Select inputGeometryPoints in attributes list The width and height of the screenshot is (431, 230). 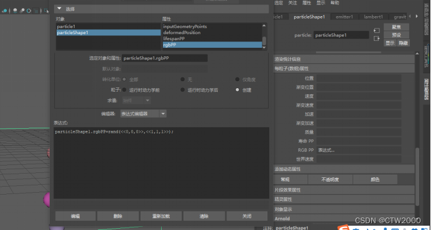pyautogui.click(x=212, y=27)
